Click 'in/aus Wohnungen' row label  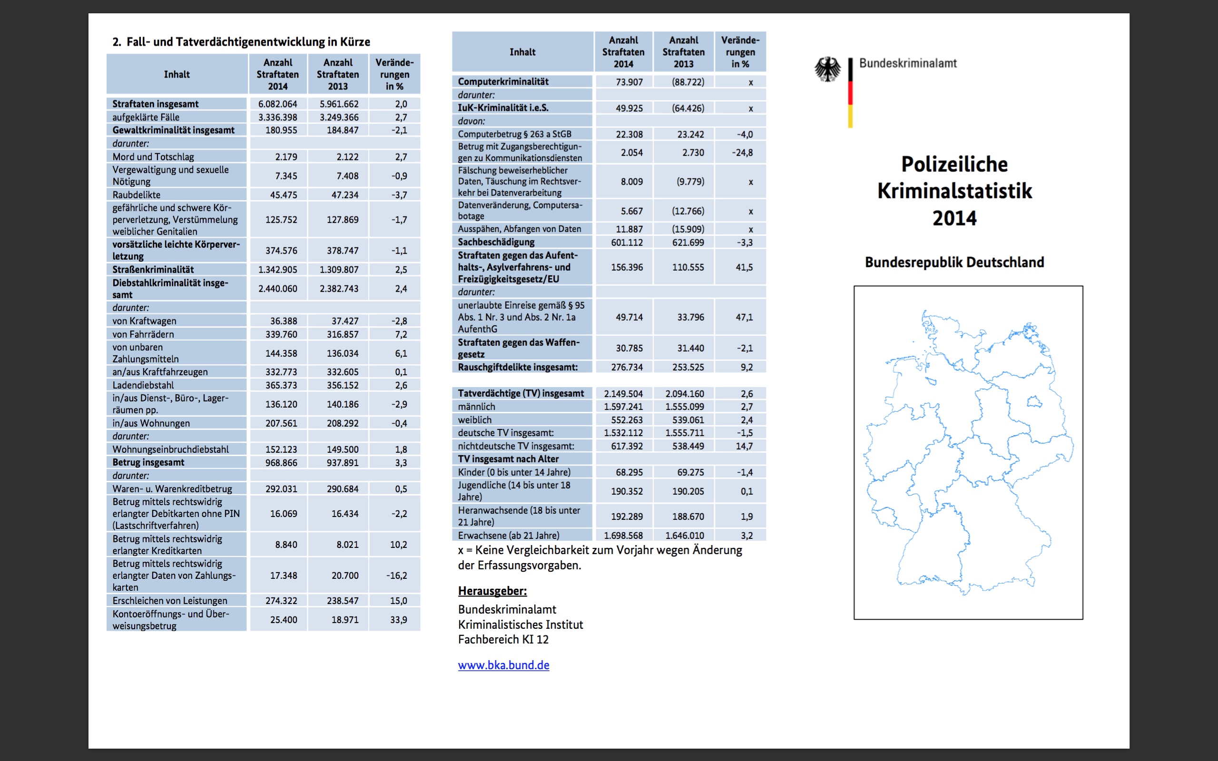[151, 423]
